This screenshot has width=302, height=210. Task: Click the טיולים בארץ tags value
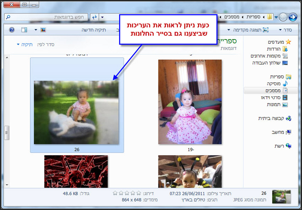[193, 200]
